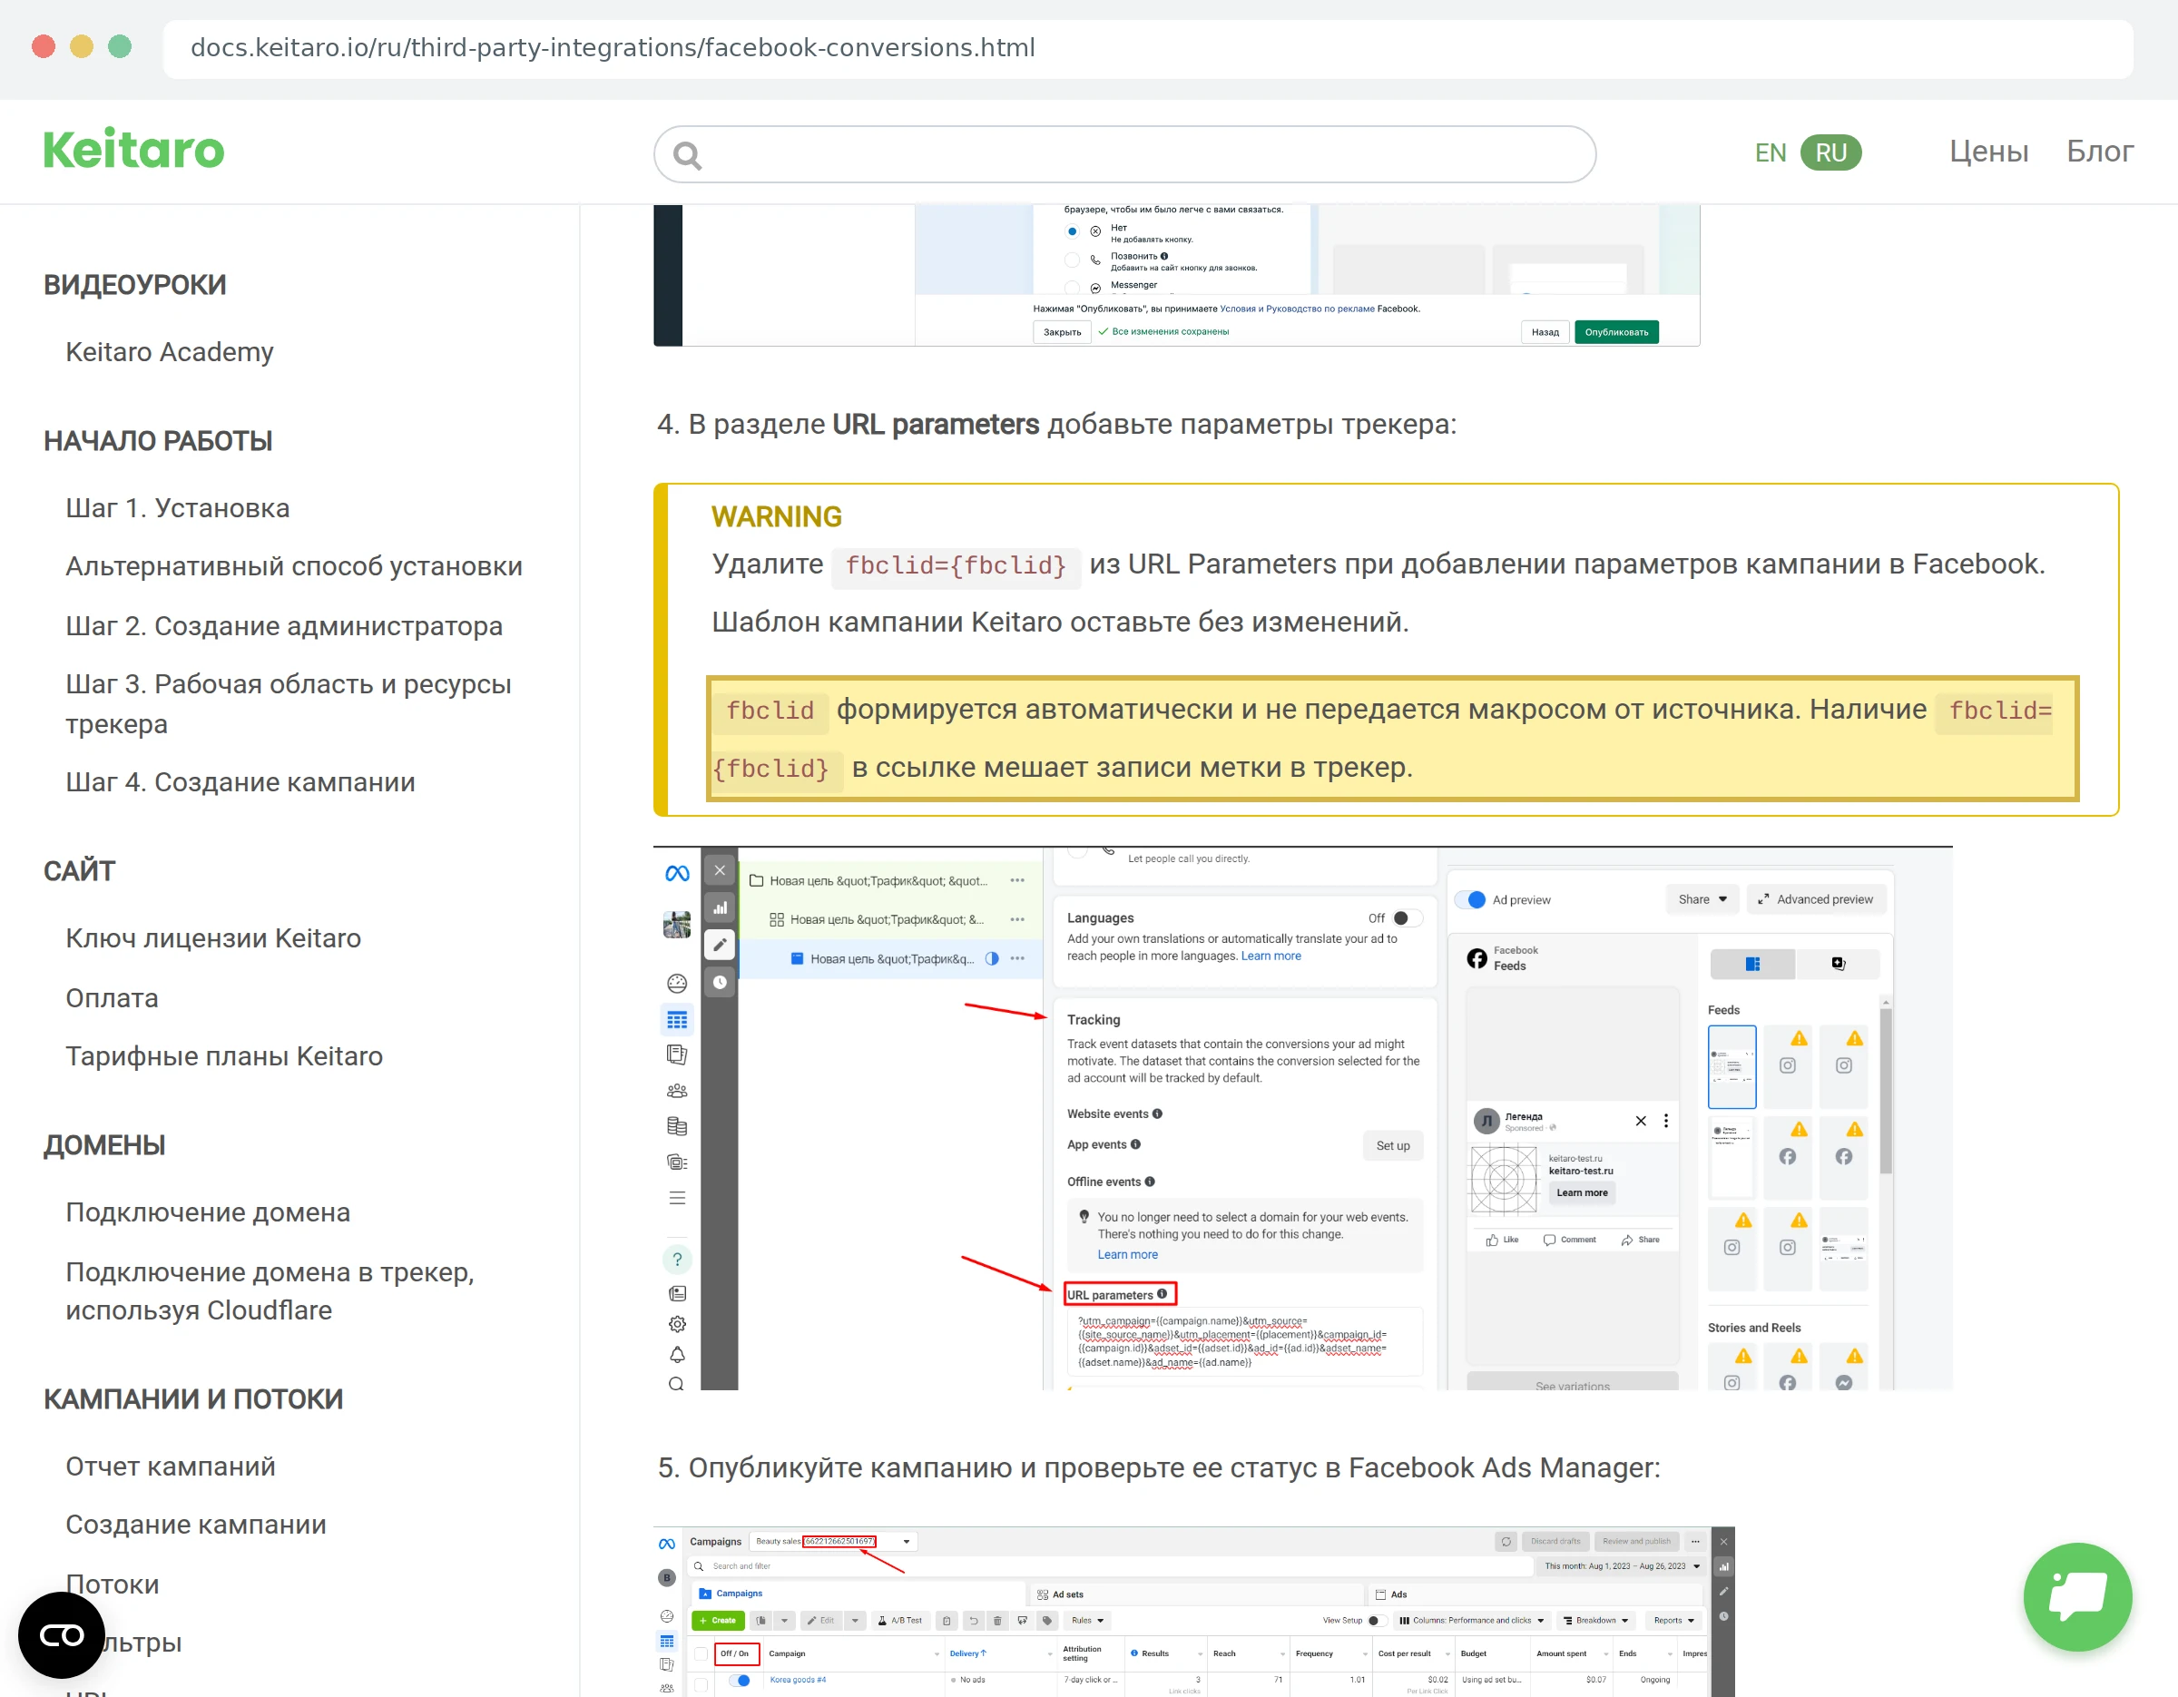This screenshot has width=2178, height=1697.
Task: Open the Share dropdown in the ad preview
Action: click(1702, 899)
